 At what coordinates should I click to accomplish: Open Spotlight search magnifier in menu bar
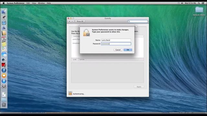tap(199, 3)
